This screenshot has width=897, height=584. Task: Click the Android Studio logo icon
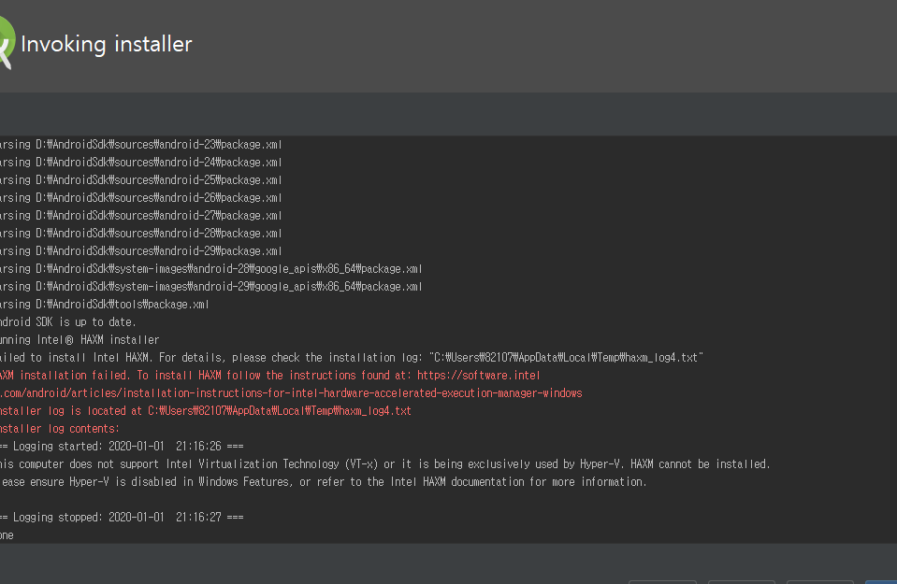(7, 44)
